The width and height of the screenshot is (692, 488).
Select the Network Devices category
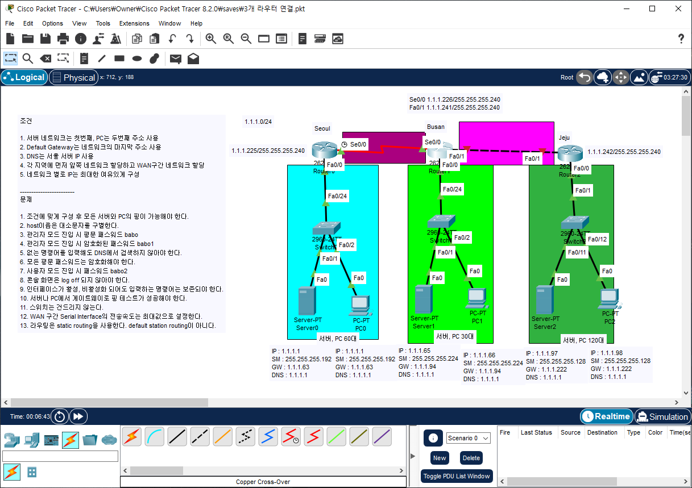pos(11,440)
